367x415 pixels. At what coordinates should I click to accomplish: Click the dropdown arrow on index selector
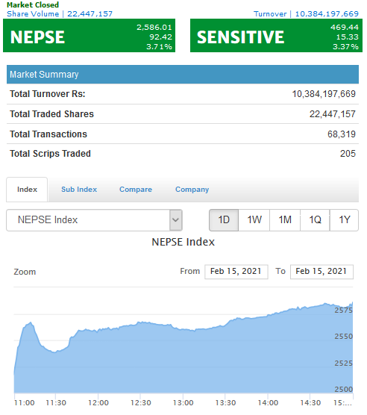click(176, 220)
